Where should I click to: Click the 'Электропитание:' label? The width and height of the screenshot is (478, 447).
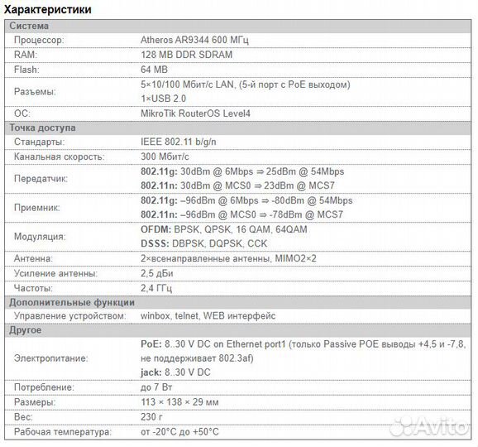coord(51,358)
